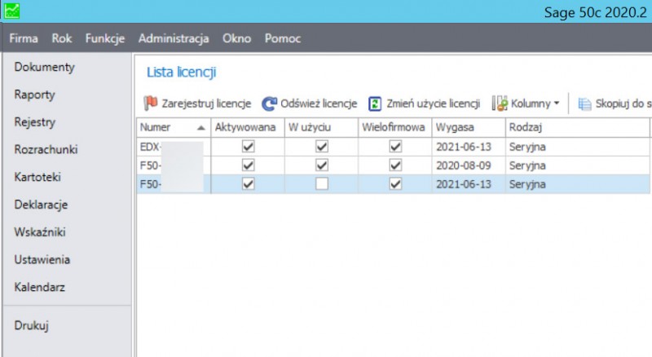
Task: Toggle Wielofirmowa checkbox in 2020-08-09 row
Action: pyautogui.click(x=395, y=165)
